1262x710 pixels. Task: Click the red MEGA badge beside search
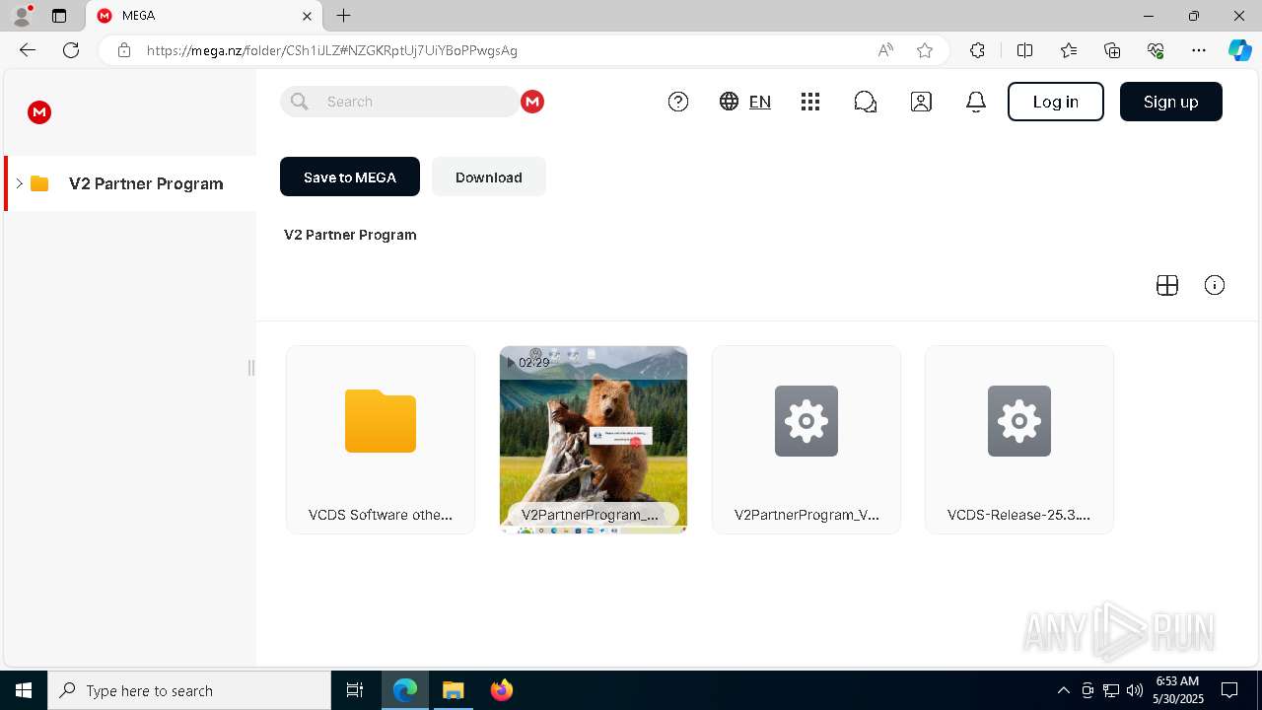(532, 102)
